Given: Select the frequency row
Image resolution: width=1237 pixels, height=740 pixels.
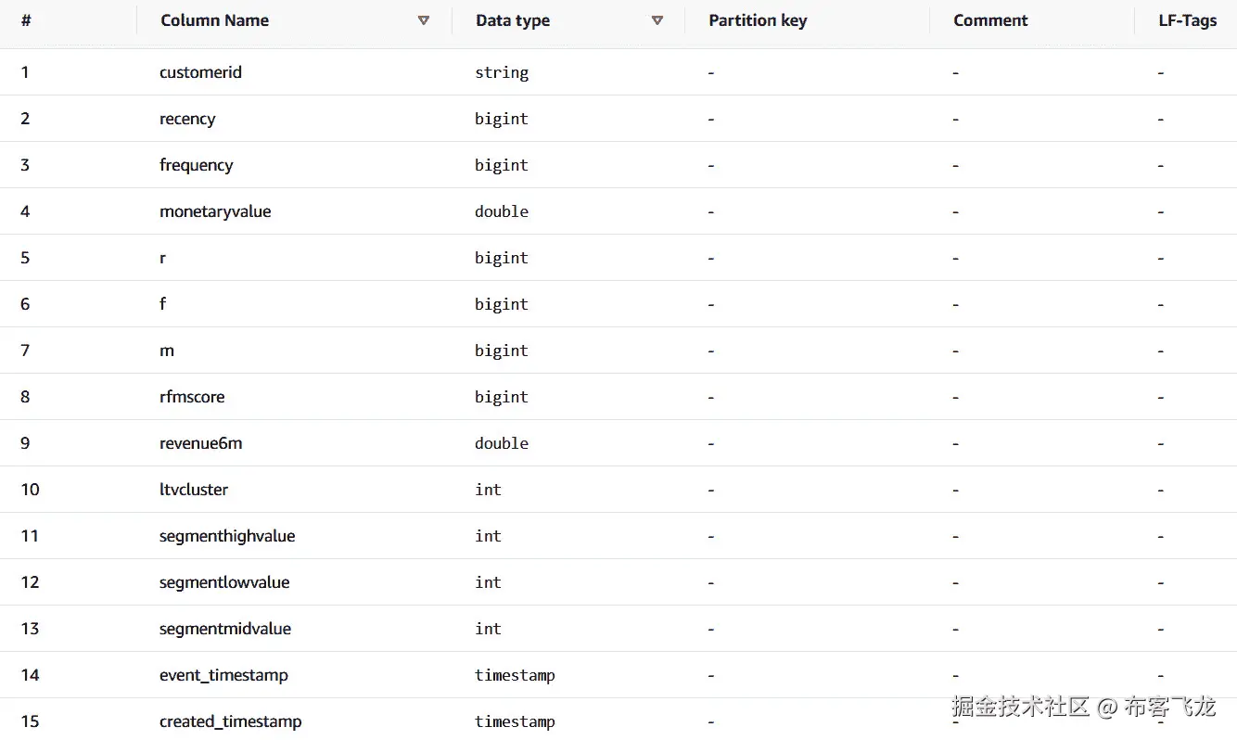Looking at the screenshot, I should pyautogui.click(x=196, y=165).
